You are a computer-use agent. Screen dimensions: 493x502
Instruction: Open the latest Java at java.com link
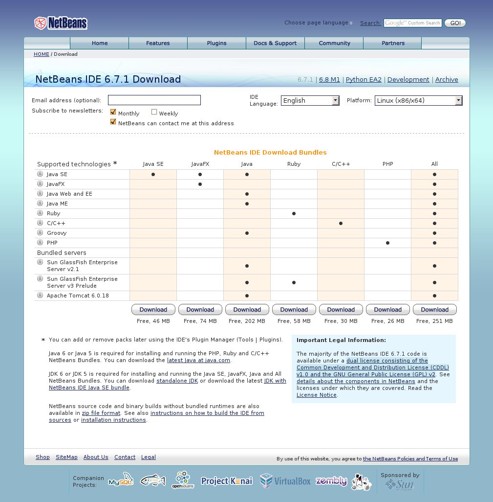tap(198, 360)
